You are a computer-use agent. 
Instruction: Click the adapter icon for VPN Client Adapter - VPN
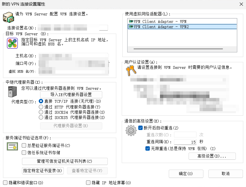[131, 21]
